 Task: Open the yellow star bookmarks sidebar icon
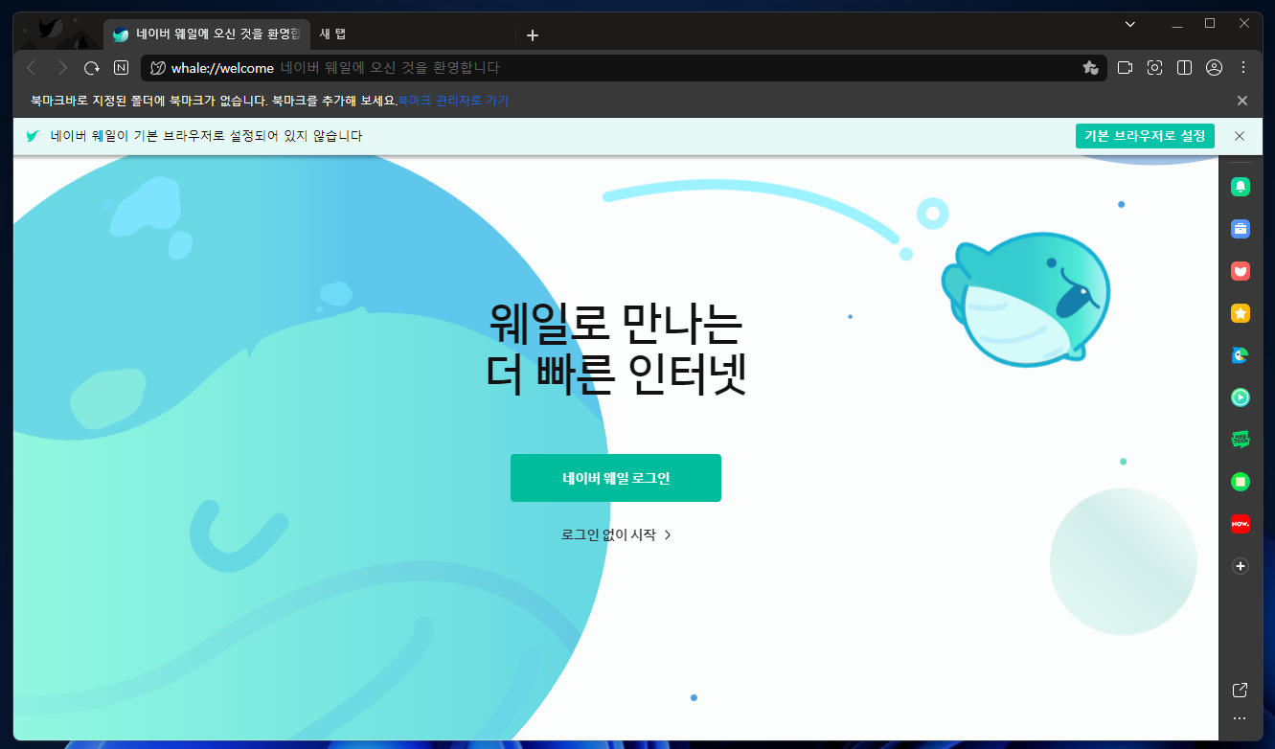[1241, 313]
